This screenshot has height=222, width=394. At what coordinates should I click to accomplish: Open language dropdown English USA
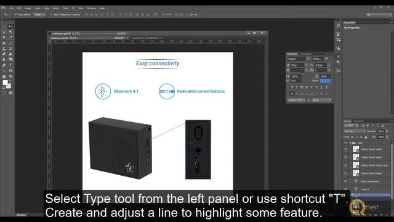[296, 100]
